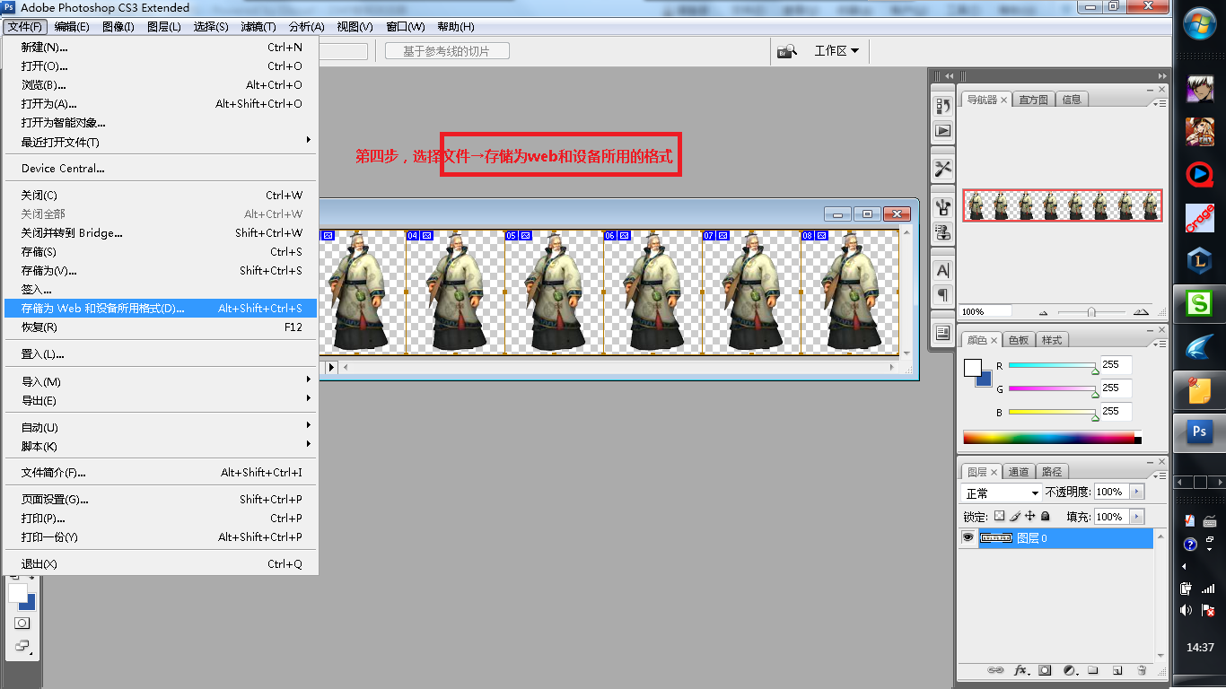Toggle lock transparent pixels
Viewport: 1226px width, 689px height.
(x=999, y=517)
